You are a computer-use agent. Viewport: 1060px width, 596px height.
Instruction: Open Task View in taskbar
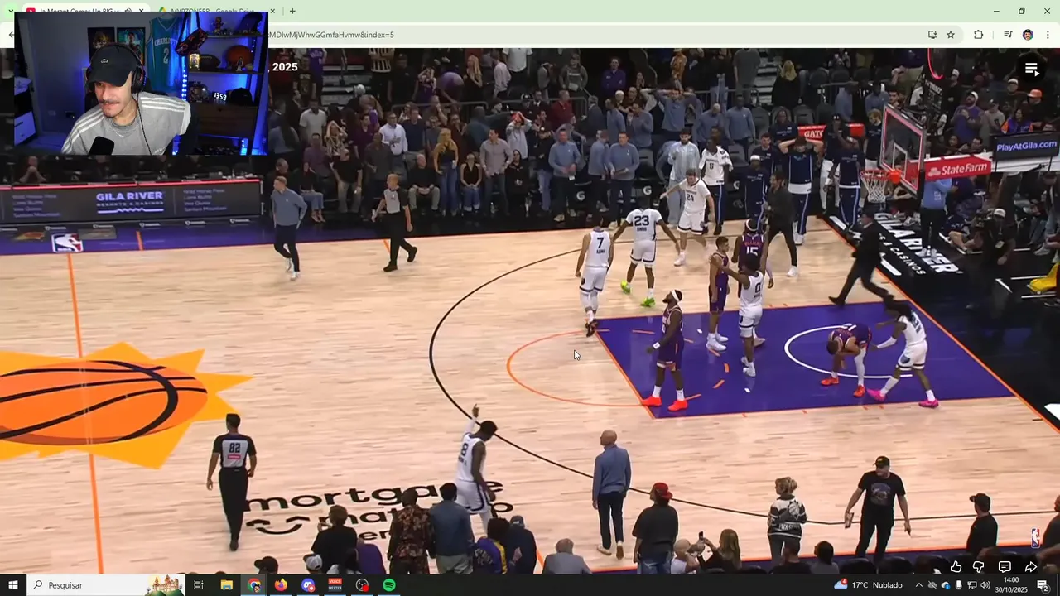tap(199, 585)
